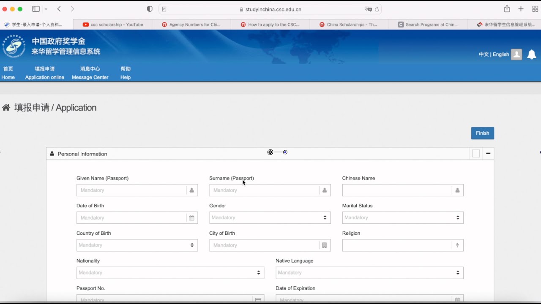
Task: Switch to first tab 学生-录入申请
Action: pos(37,24)
